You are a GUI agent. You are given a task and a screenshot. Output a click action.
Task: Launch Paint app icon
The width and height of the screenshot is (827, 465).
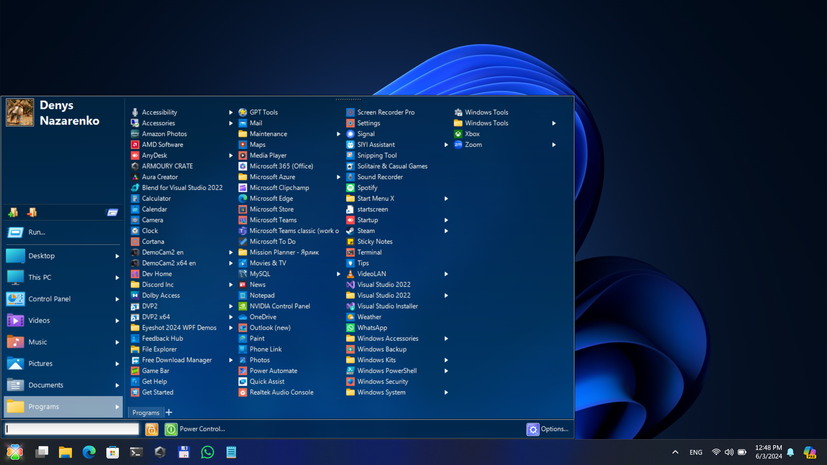click(243, 338)
